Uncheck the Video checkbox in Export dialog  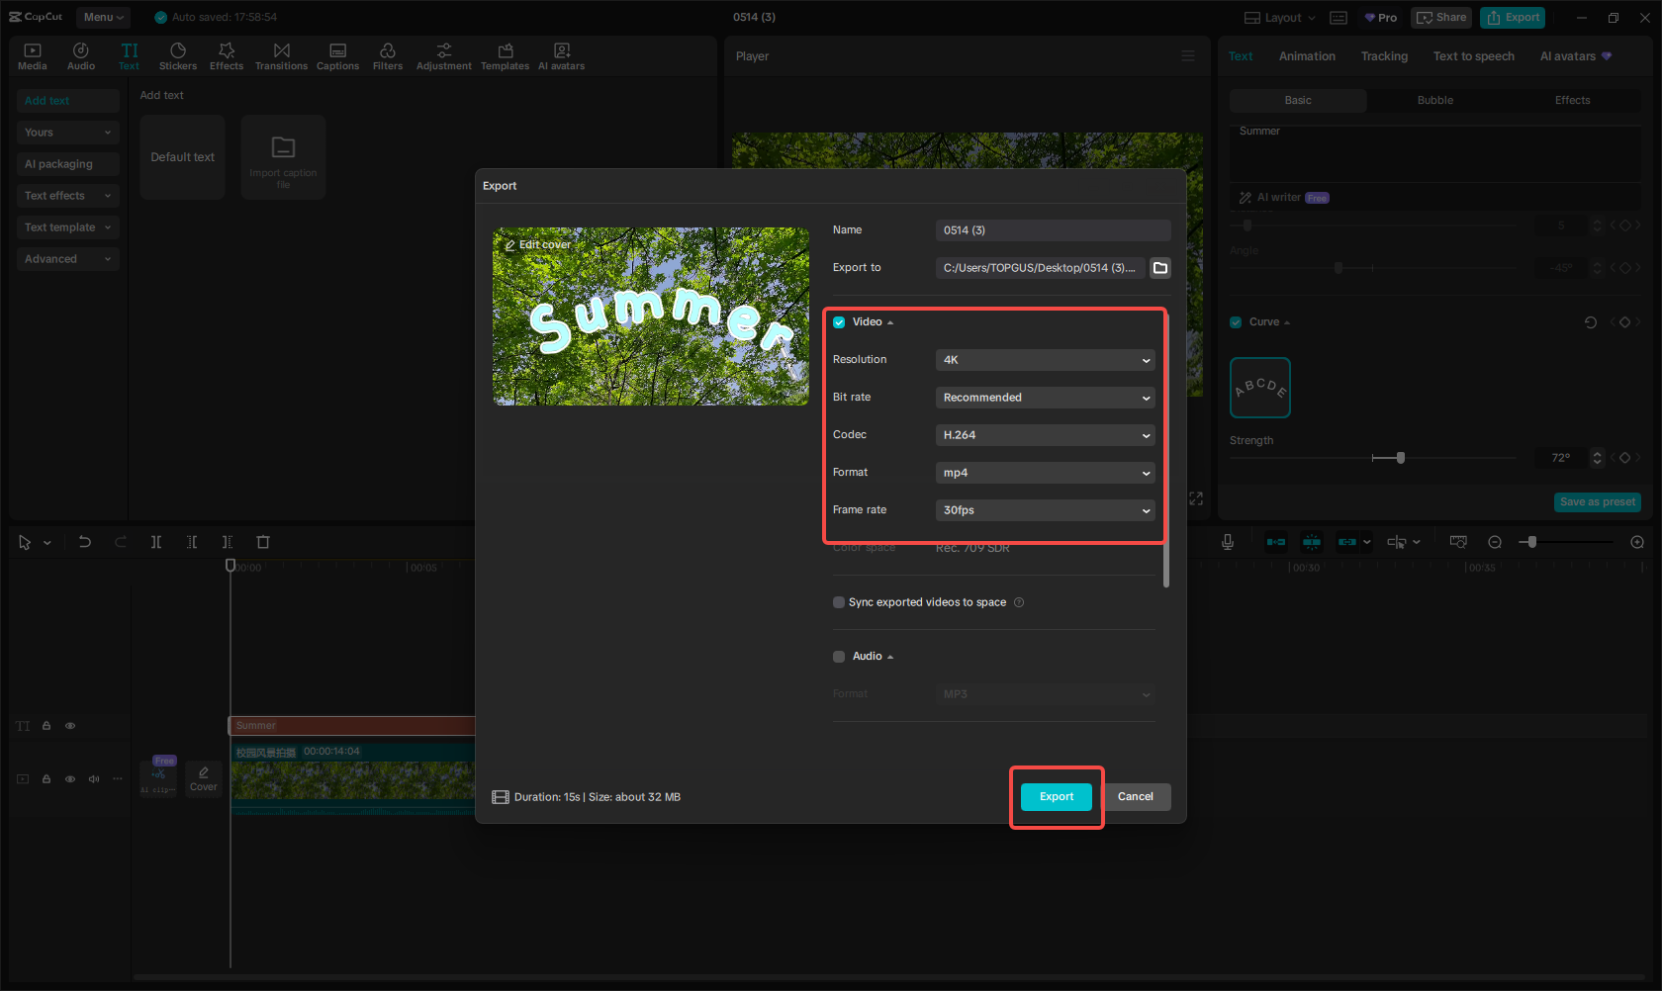(838, 321)
